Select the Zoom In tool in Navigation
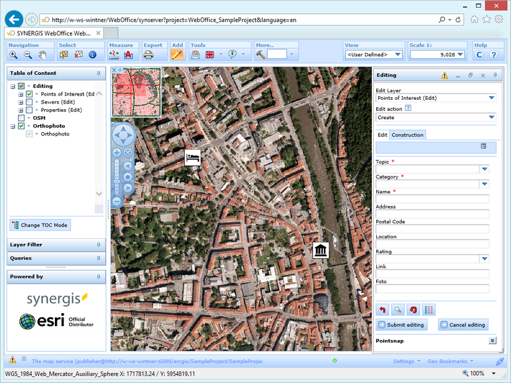511x383 pixels. pos(13,55)
